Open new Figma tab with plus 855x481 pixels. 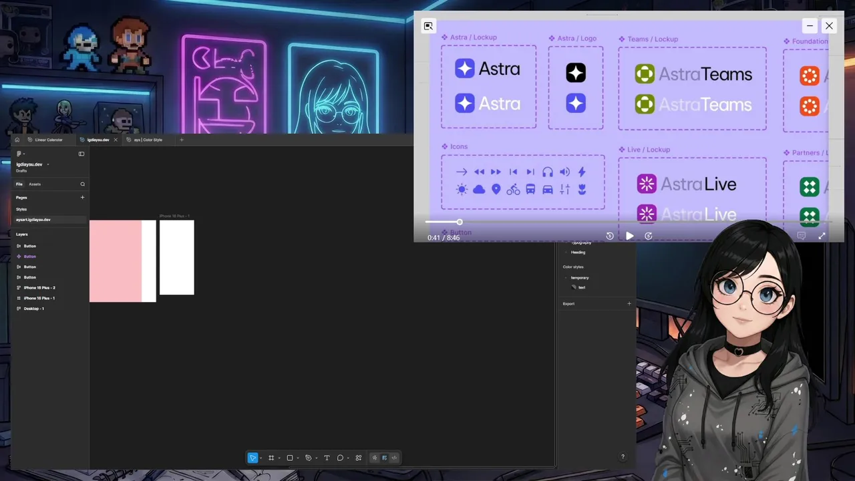pos(182,140)
